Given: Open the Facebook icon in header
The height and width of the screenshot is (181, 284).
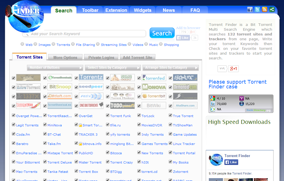Looking at the screenshot, I should point(250,10).
